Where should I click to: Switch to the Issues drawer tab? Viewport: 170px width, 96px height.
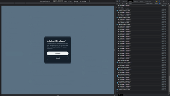[126, 95]
